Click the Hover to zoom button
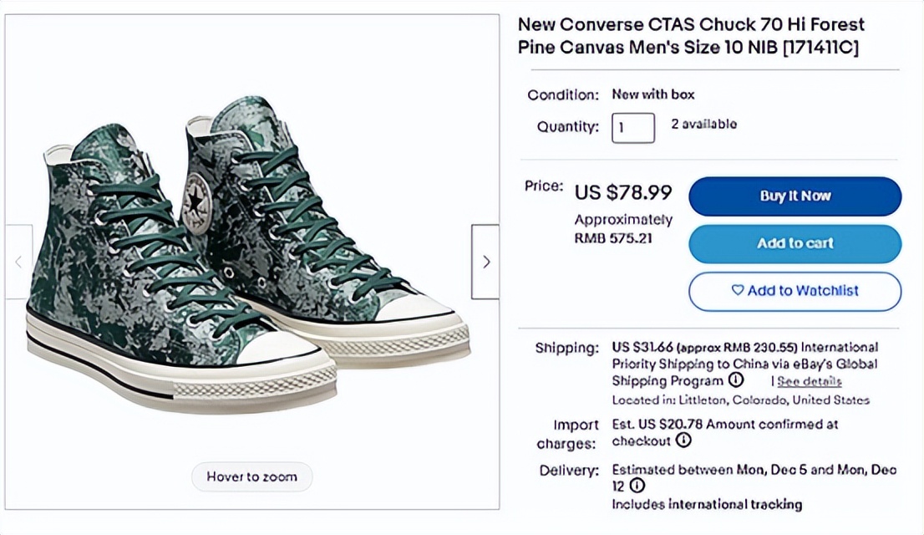The width and height of the screenshot is (924, 535). coord(251,476)
